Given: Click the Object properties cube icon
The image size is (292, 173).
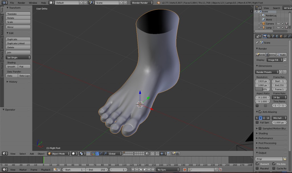Looking at the screenshot, I should [x=281, y=36].
